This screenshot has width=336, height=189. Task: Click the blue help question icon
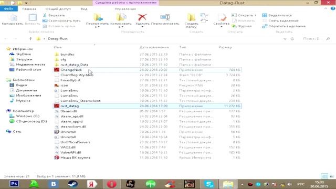pyautogui.click(x=333, y=8)
